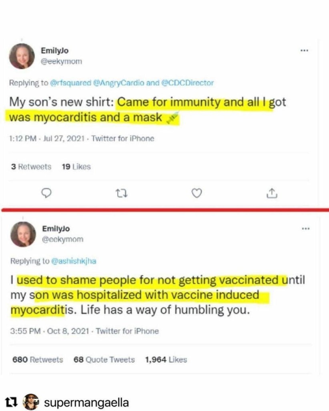Show the 1,964 Likes list
This screenshot has width=329, height=411.
pos(166,360)
